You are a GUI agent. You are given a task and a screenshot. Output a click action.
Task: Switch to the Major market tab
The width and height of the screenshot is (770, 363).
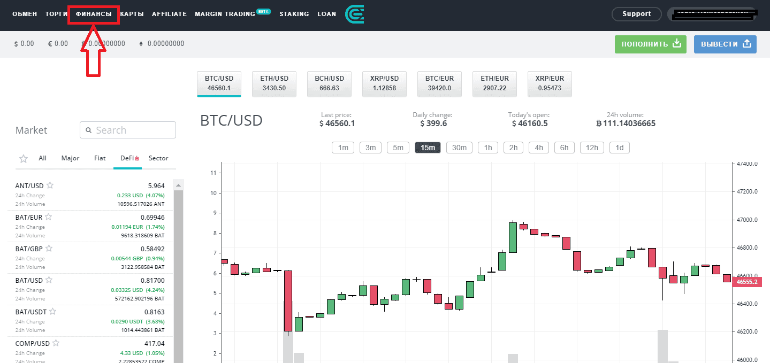click(70, 158)
